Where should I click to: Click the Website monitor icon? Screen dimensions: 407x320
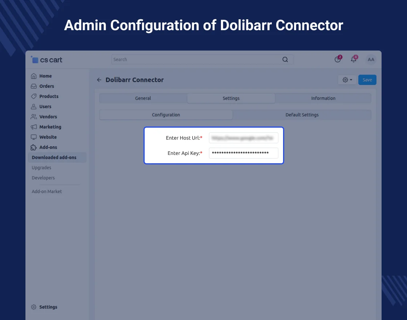(34, 137)
